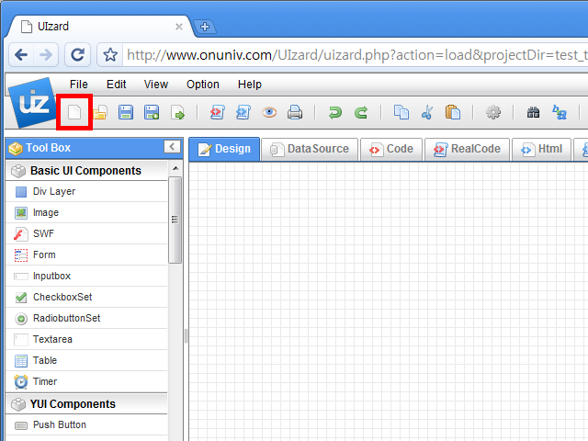Image resolution: width=588 pixels, height=441 pixels.
Task: Click the binoculars Find icon
Action: 533,113
